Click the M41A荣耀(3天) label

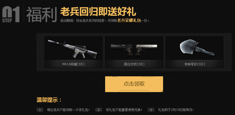[x=74, y=64]
